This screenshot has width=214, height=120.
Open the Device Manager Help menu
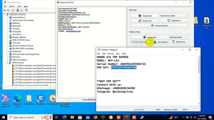click(26, 6)
